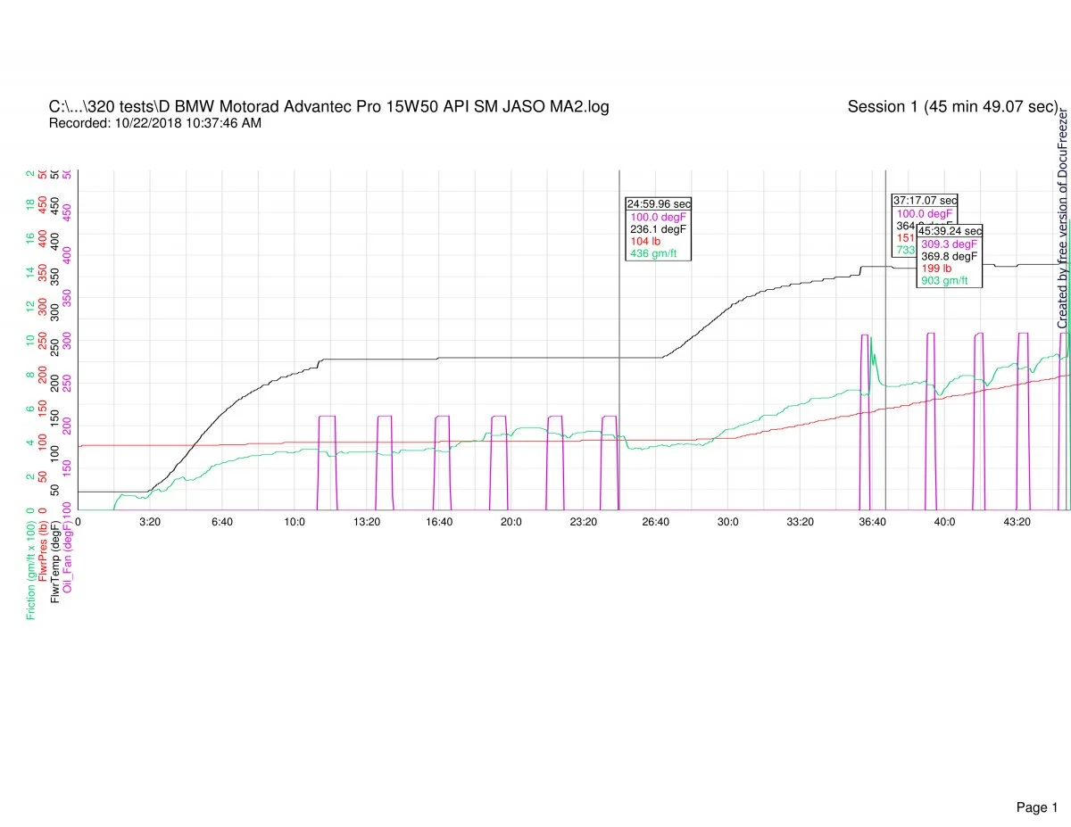The image size is (1071, 827).
Task: Click the 26:40 time axis tick label
Action: [655, 522]
